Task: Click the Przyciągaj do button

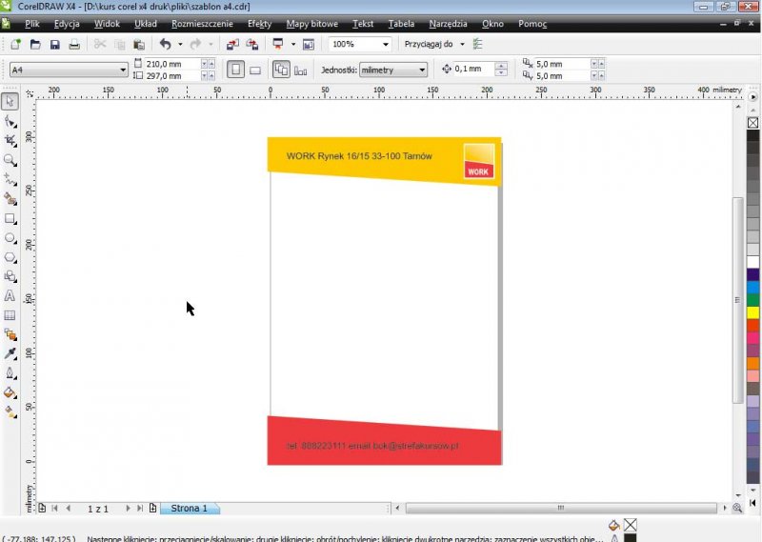Action: 429,45
